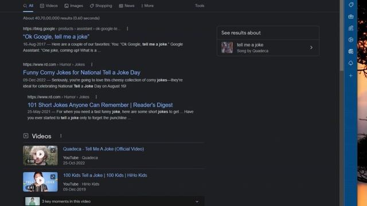Click the About 40,70,00,000 results text
The width and height of the screenshot is (367, 206).
click(x=61, y=18)
